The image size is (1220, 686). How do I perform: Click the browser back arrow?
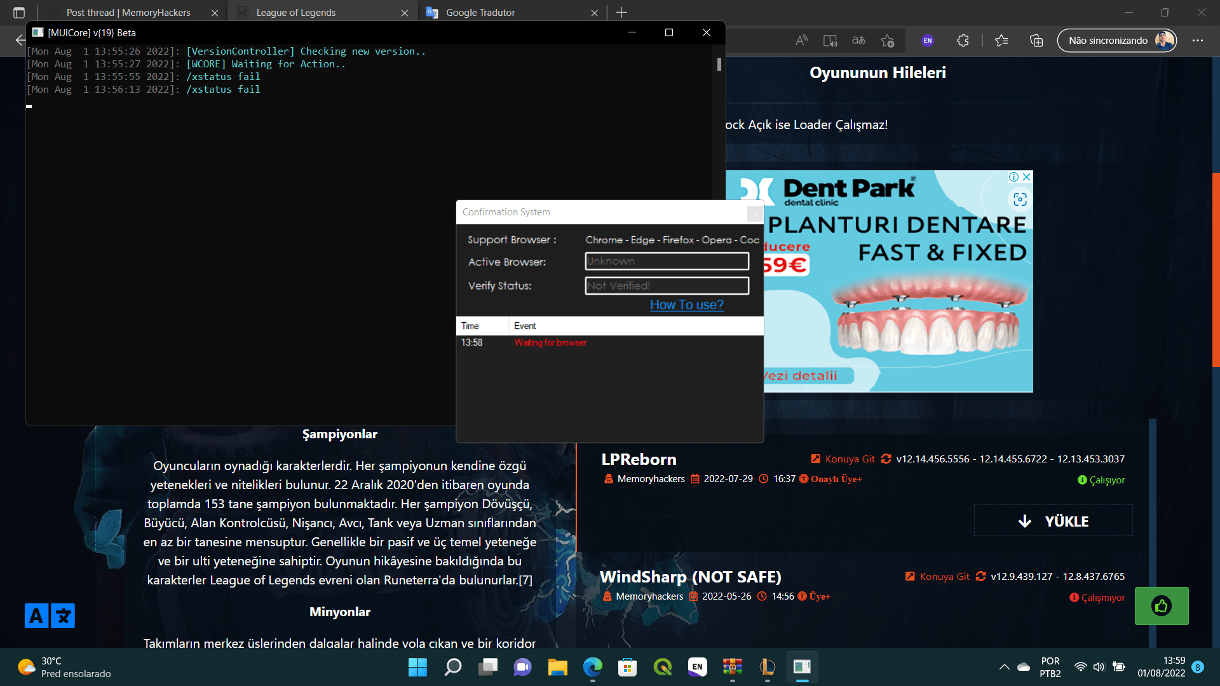20,41
